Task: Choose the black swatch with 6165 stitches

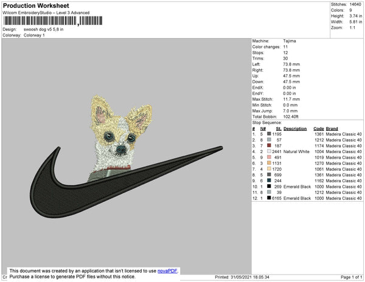Action: (x=269, y=198)
